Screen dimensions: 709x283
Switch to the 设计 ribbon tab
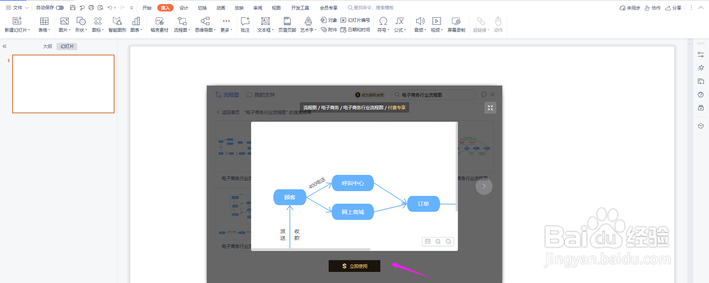(x=184, y=8)
